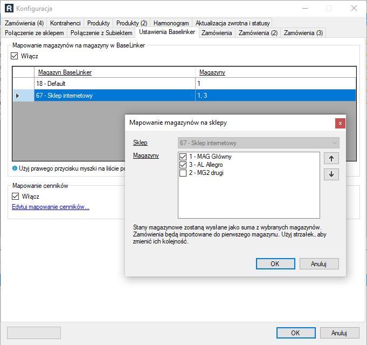
Task: Select the 18 - Default row
Action: click(x=184, y=84)
